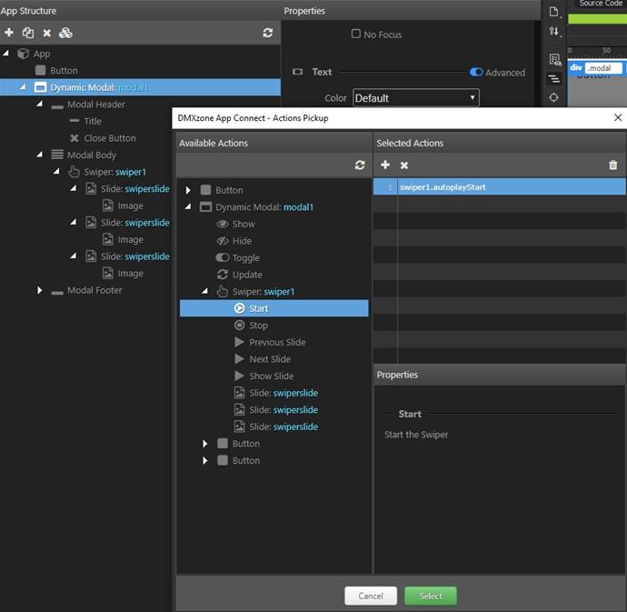627x612 pixels.
Task: Select the Start action of swiper1
Action: click(274, 308)
